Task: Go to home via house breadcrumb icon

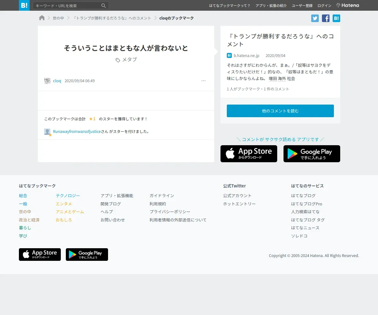Action: point(42,18)
